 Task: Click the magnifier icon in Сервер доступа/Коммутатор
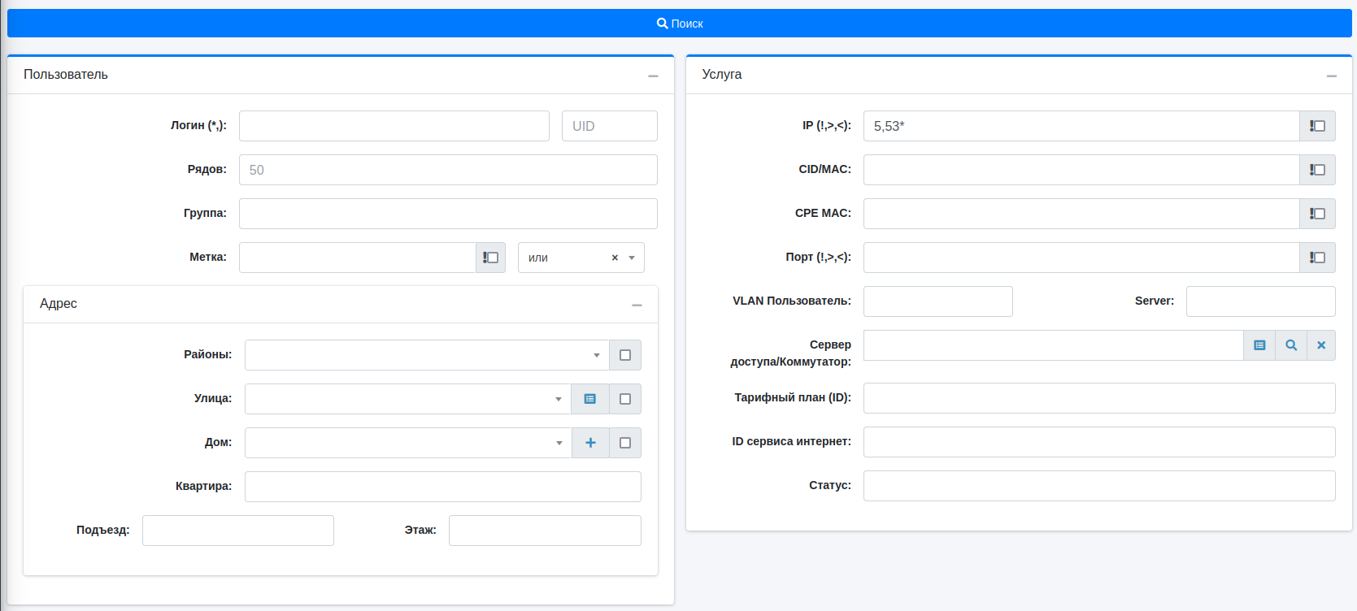(1291, 345)
